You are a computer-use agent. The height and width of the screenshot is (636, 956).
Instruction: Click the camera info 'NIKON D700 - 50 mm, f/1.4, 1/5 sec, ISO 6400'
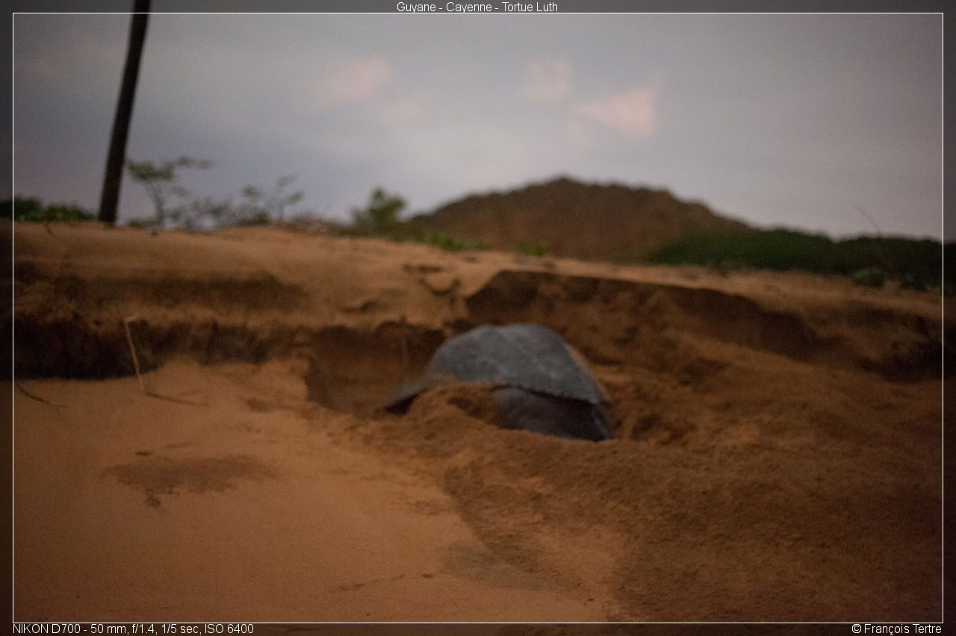[x=133, y=629]
